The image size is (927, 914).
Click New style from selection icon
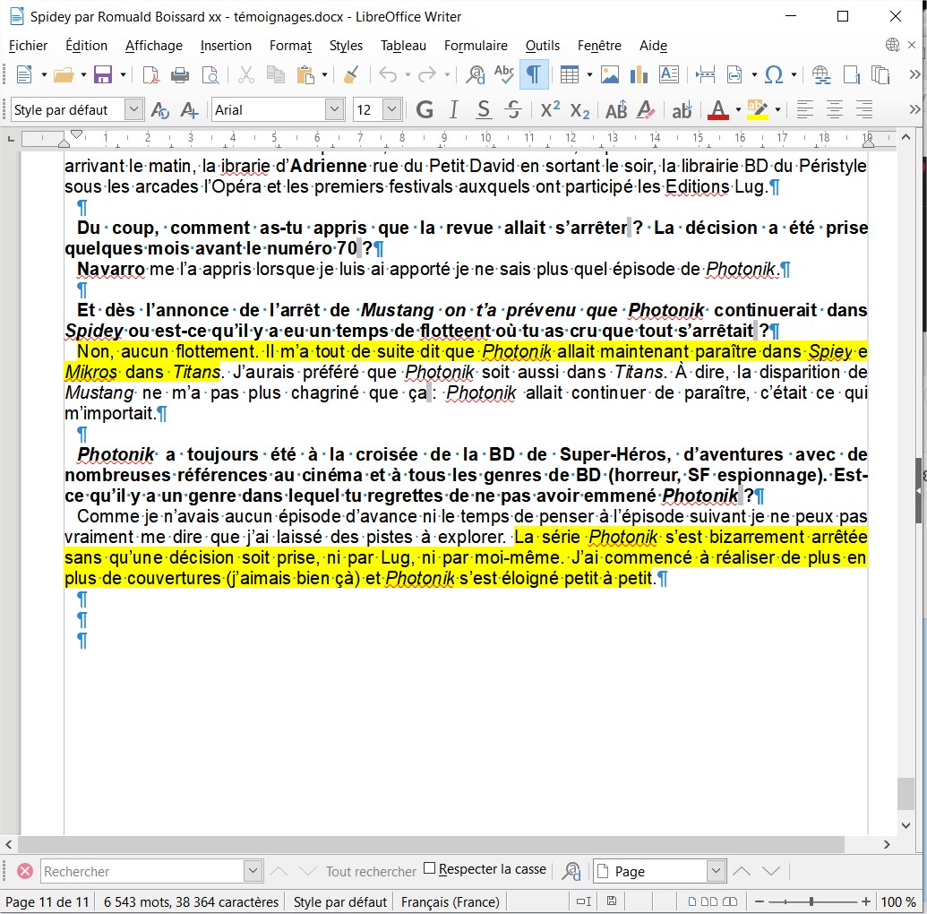189,110
